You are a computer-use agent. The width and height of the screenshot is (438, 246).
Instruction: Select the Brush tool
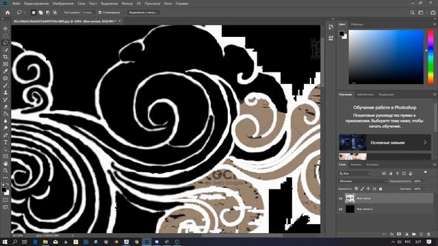[5, 85]
